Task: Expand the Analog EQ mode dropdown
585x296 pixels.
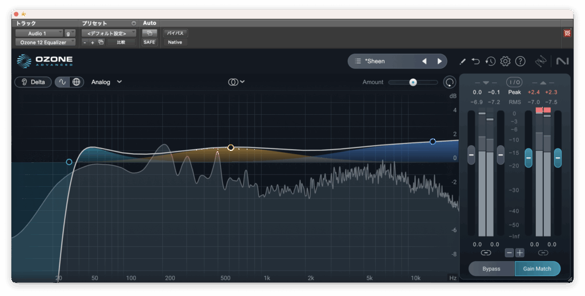Action: tap(106, 82)
